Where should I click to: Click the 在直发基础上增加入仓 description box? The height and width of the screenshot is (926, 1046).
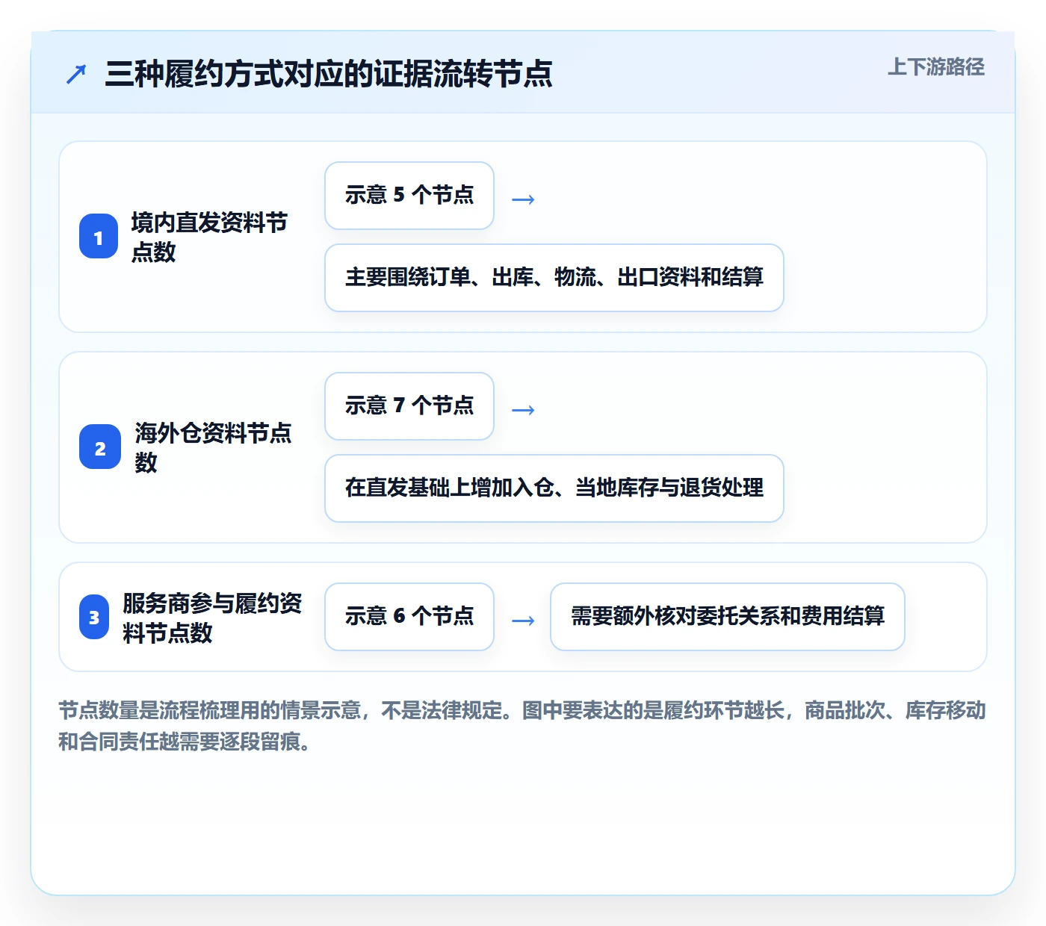coord(554,488)
